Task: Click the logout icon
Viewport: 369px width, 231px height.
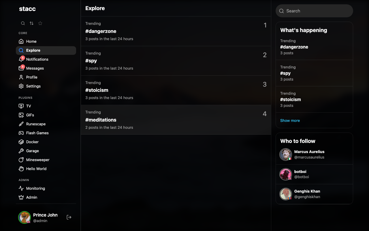Action: 69,217
